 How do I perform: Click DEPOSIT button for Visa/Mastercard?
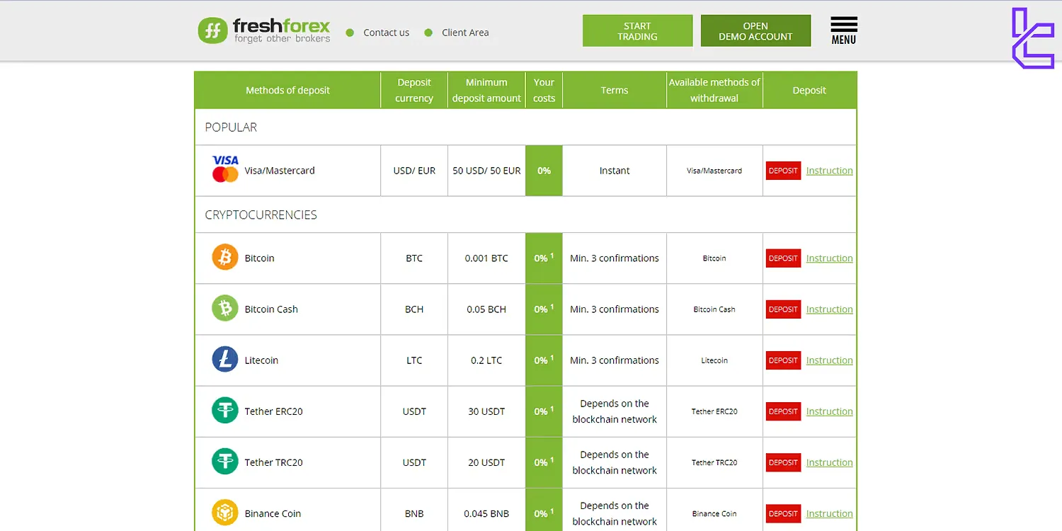tap(783, 171)
